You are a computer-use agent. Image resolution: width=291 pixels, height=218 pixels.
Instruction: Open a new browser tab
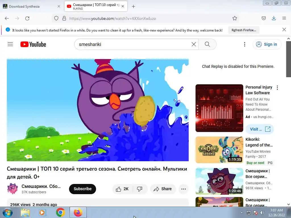(x=133, y=7)
